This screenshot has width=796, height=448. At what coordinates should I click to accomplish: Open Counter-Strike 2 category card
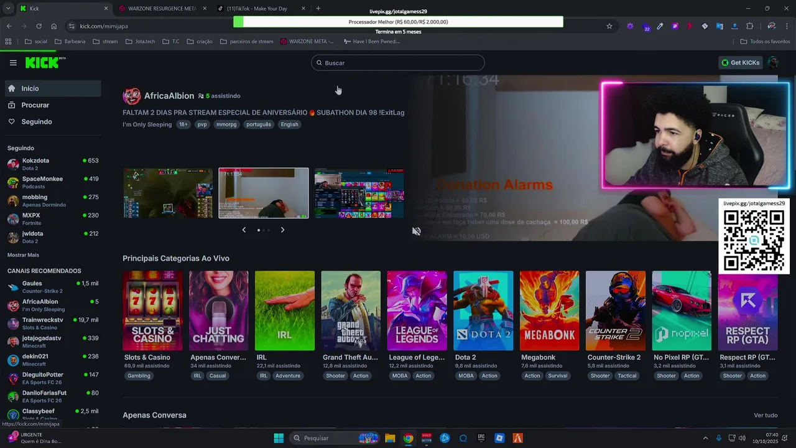tap(616, 310)
